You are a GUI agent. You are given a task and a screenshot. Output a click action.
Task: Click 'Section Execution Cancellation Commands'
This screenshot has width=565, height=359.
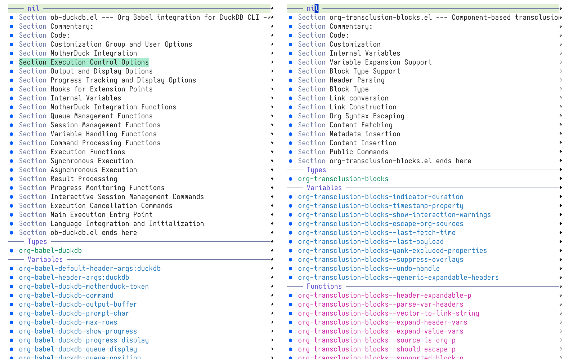96,206
